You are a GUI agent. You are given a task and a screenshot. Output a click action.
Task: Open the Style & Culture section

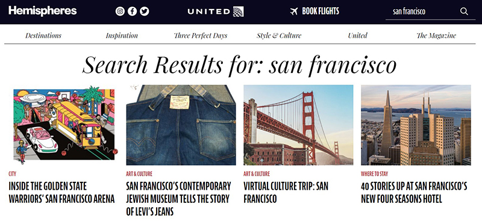coord(279,36)
